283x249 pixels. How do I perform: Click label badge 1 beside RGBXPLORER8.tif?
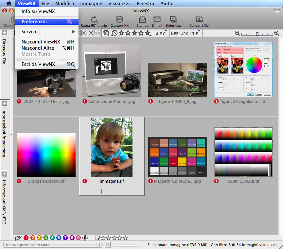(x=216, y=181)
